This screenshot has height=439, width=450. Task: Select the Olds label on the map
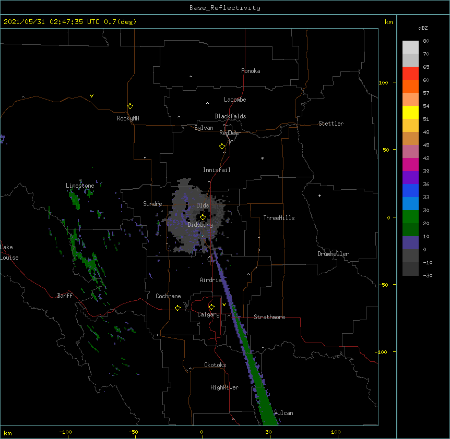(x=203, y=205)
